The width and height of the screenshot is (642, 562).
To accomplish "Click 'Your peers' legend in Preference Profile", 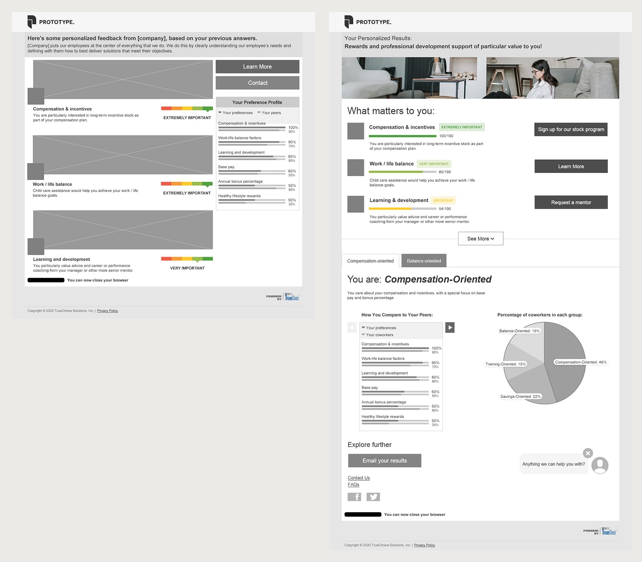I will tap(269, 113).
